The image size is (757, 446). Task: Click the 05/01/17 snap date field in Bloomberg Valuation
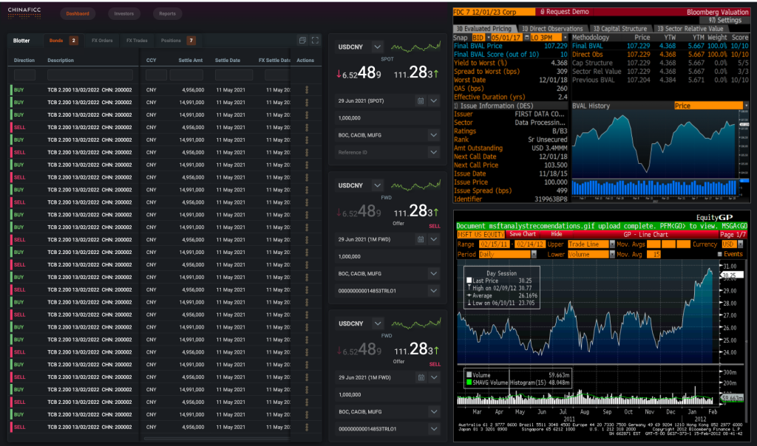506,37
